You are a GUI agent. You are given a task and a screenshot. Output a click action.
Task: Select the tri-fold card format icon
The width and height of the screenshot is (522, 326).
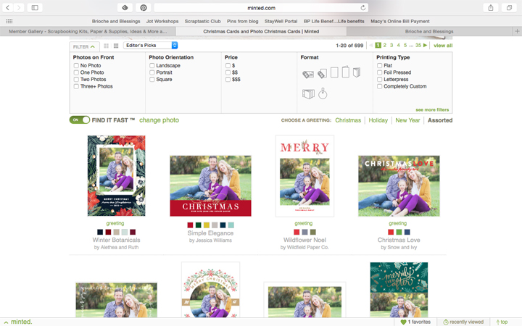pos(308,93)
